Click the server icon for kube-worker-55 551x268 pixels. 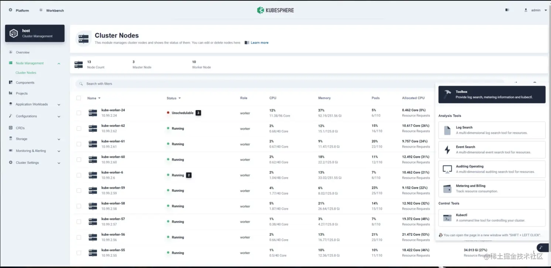click(93, 253)
